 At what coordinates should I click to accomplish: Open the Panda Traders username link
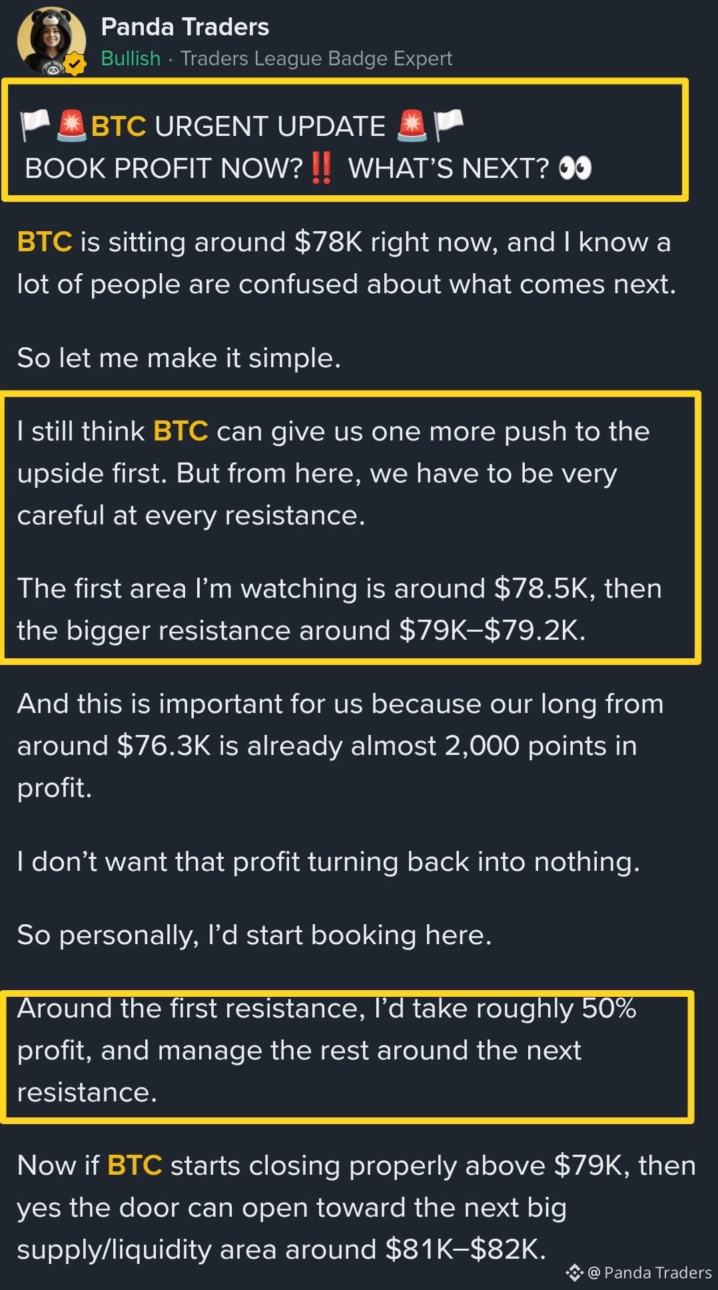click(x=184, y=27)
